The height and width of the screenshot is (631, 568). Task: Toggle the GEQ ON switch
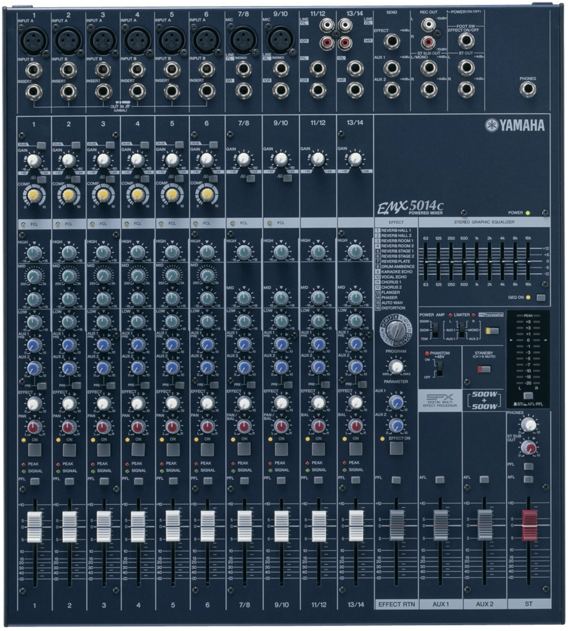(541, 297)
